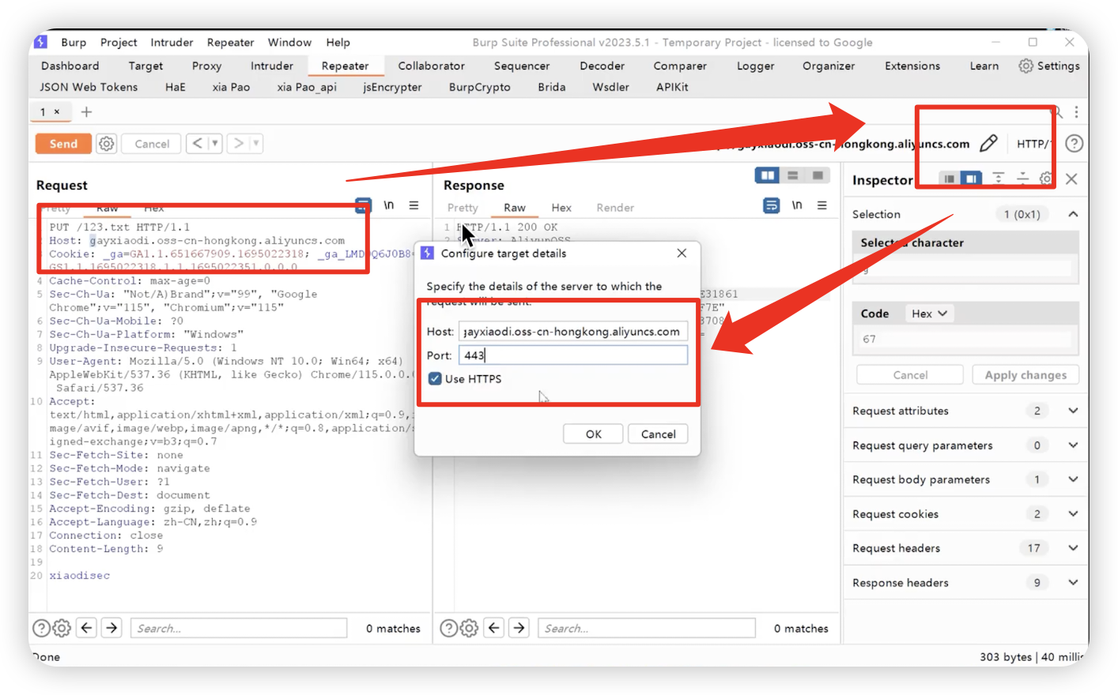Toggle non-printable \n characters in Request panel
Image resolution: width=1118 pixels, height=695 pixels.
point(389,205)
